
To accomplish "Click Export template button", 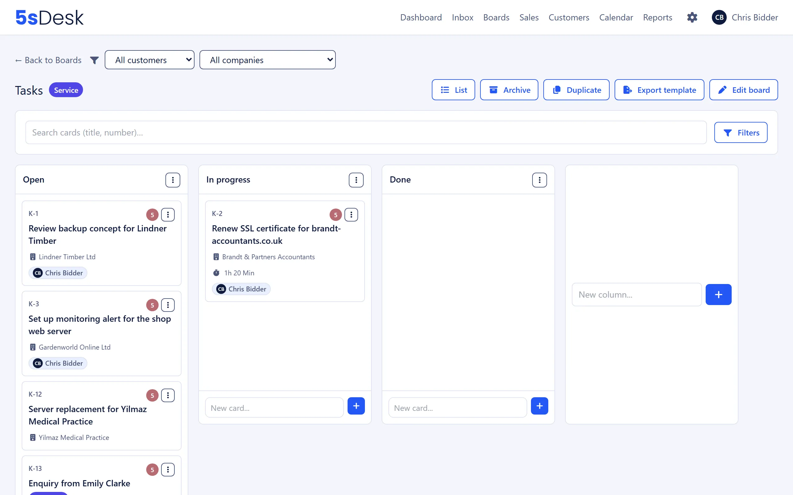I will click(659, 90).
